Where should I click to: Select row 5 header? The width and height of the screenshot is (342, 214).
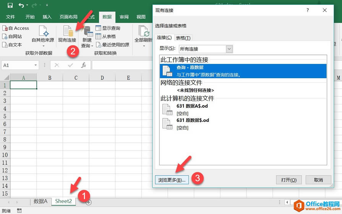[5, 116]
